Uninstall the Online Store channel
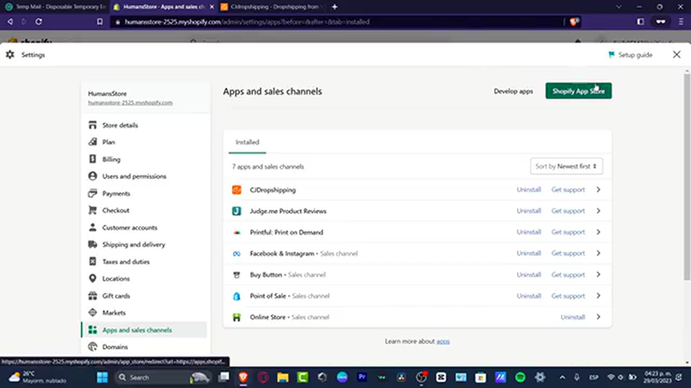The width and height of the screenshot is (691, 388). pos(573,317)
